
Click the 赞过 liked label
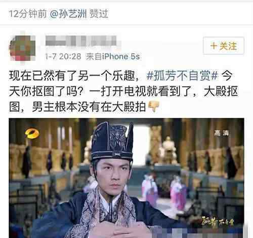click(x=99, y=14)
